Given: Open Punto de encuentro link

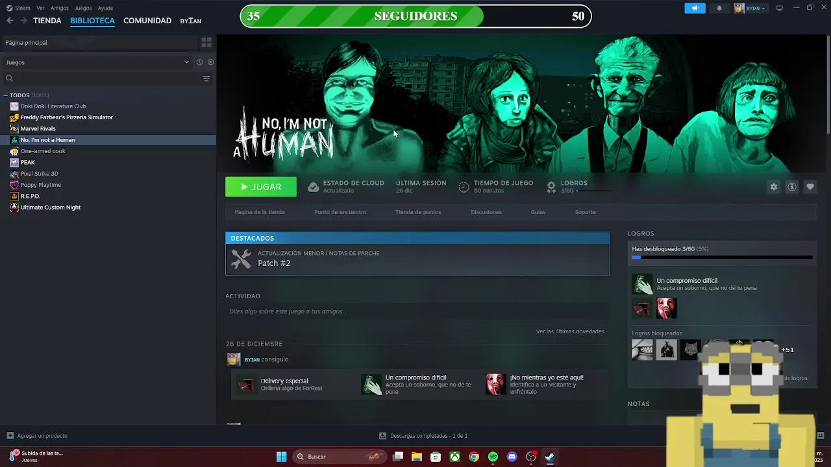Looking at the screenshot, I should (340, 212).
